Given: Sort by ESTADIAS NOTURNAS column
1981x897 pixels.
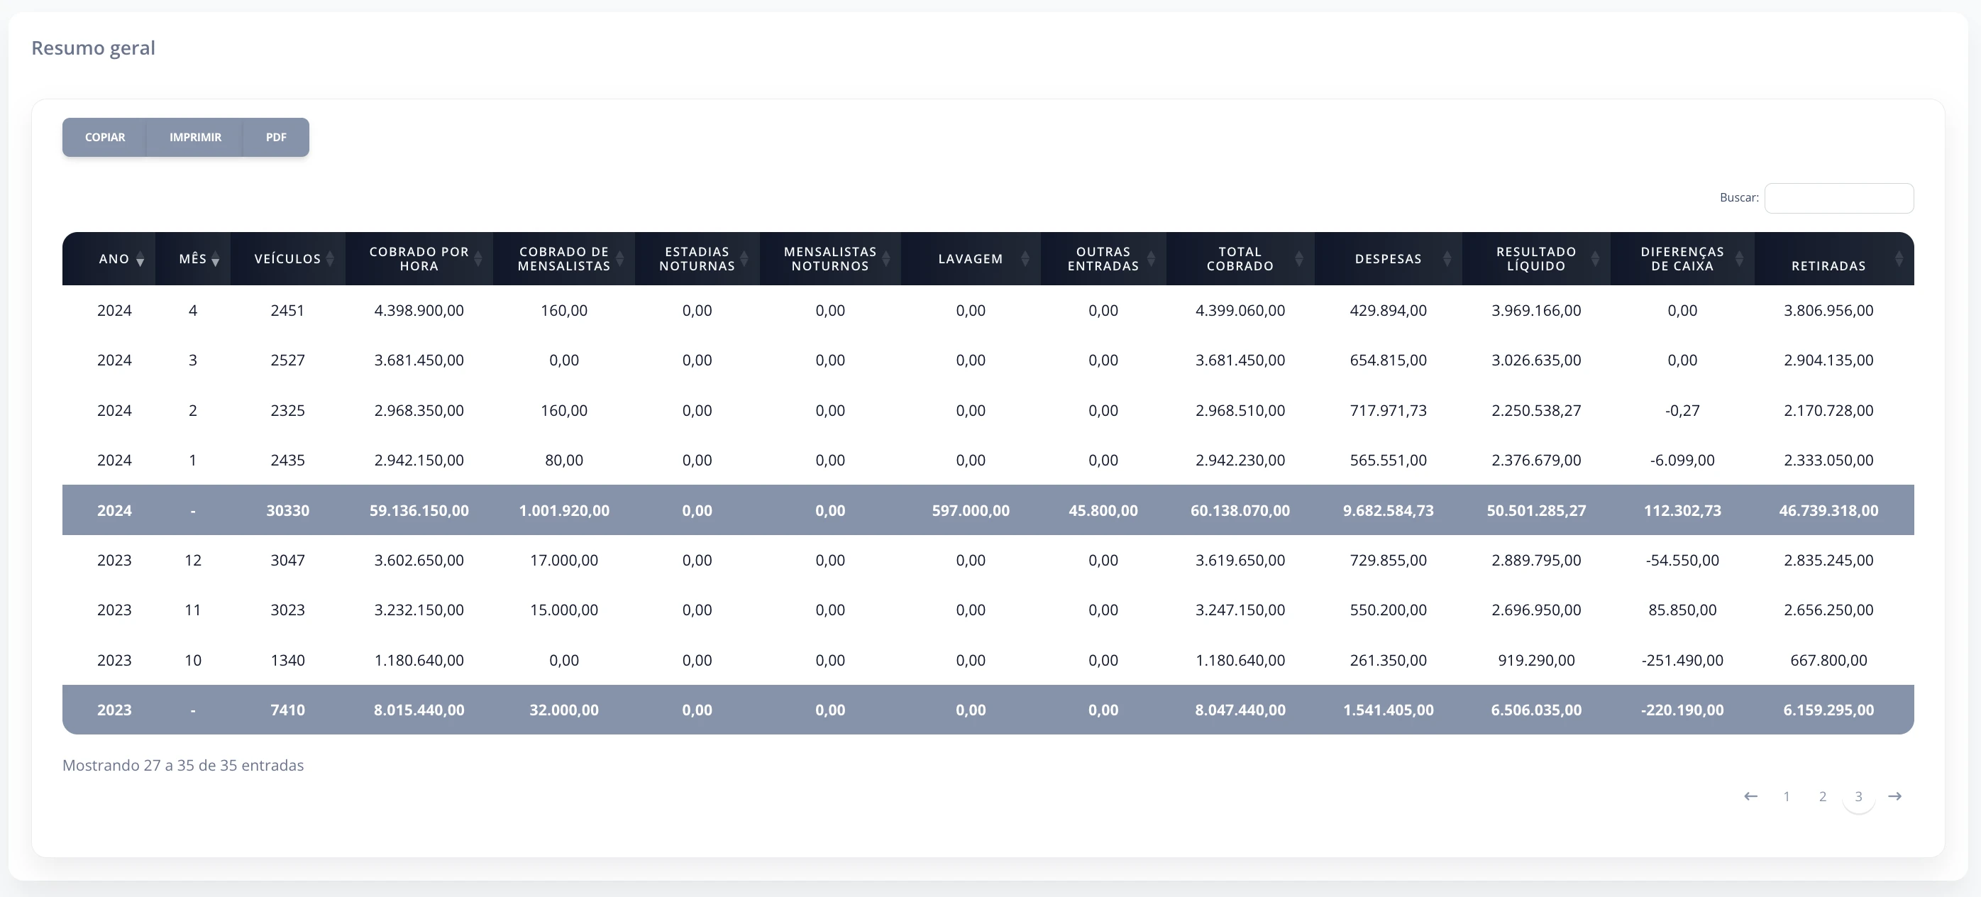Looking at the screenshot, I should coord(697,258).
